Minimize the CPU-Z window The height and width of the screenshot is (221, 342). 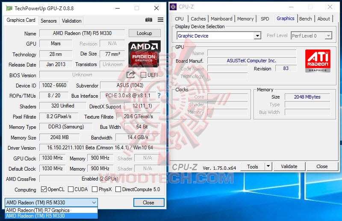291,7
